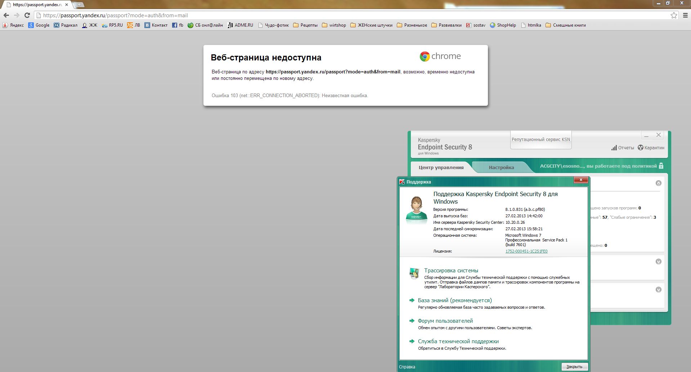
Task: Open Отчеты reports in Kaspersky window
Action: click(623, 148)
